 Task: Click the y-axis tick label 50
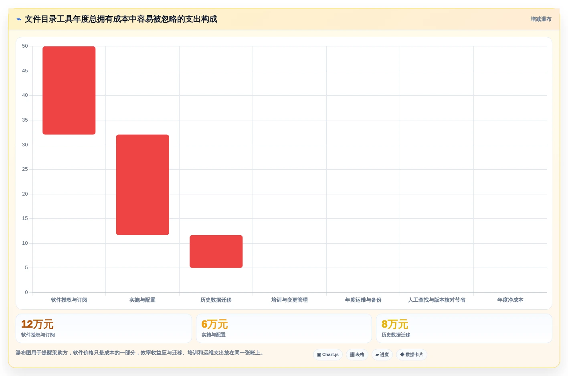25,46
